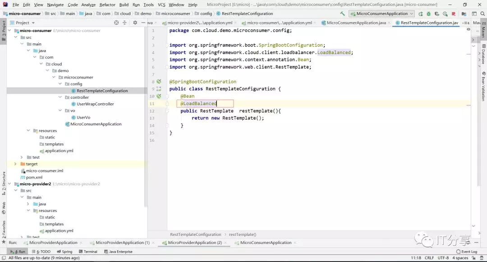Viewport: 487px width, 262px height.
Task: Open the Structure side tool window
Action: pos(4,183)
